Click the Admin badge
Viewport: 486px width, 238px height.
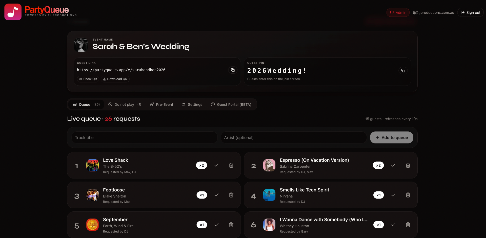click(x=398, y=12)
